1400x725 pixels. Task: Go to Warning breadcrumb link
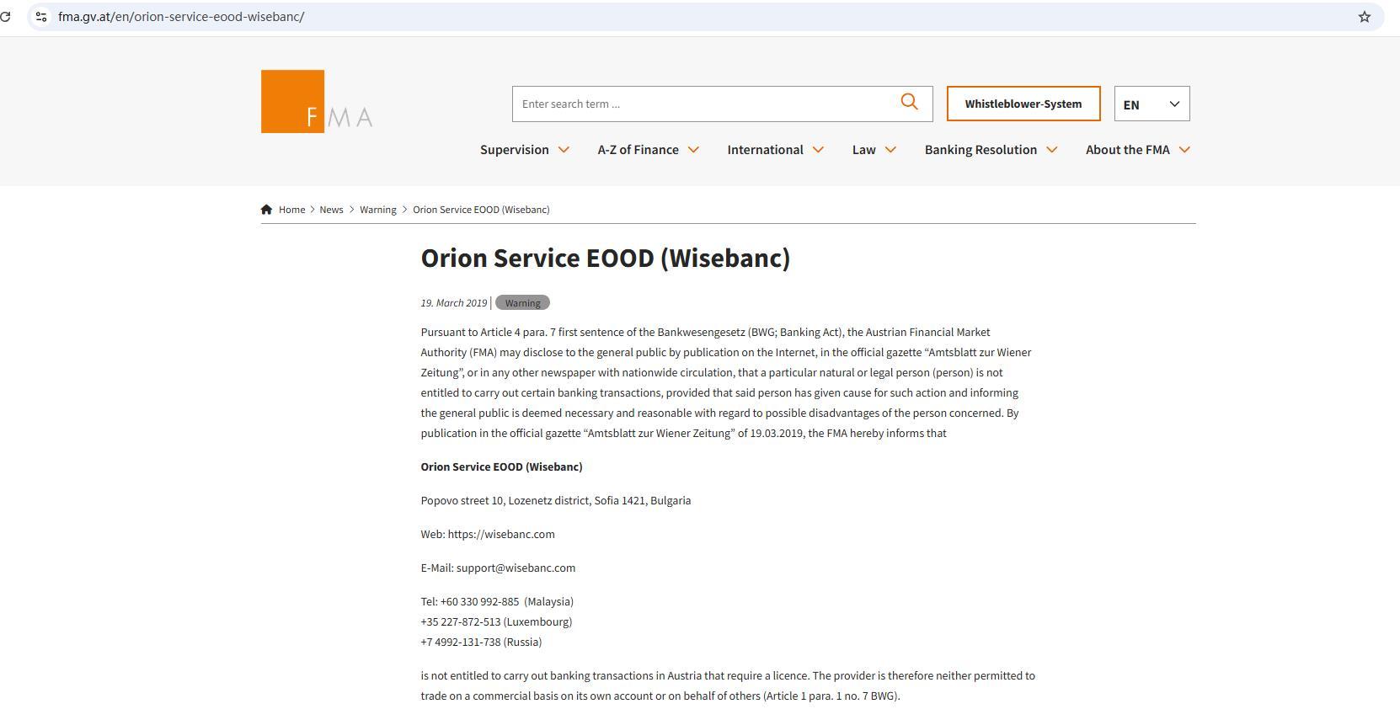pyautogui.click(x=378, y=210)
